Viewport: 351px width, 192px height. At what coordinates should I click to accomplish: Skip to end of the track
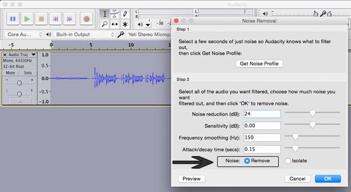click(69, 19)
